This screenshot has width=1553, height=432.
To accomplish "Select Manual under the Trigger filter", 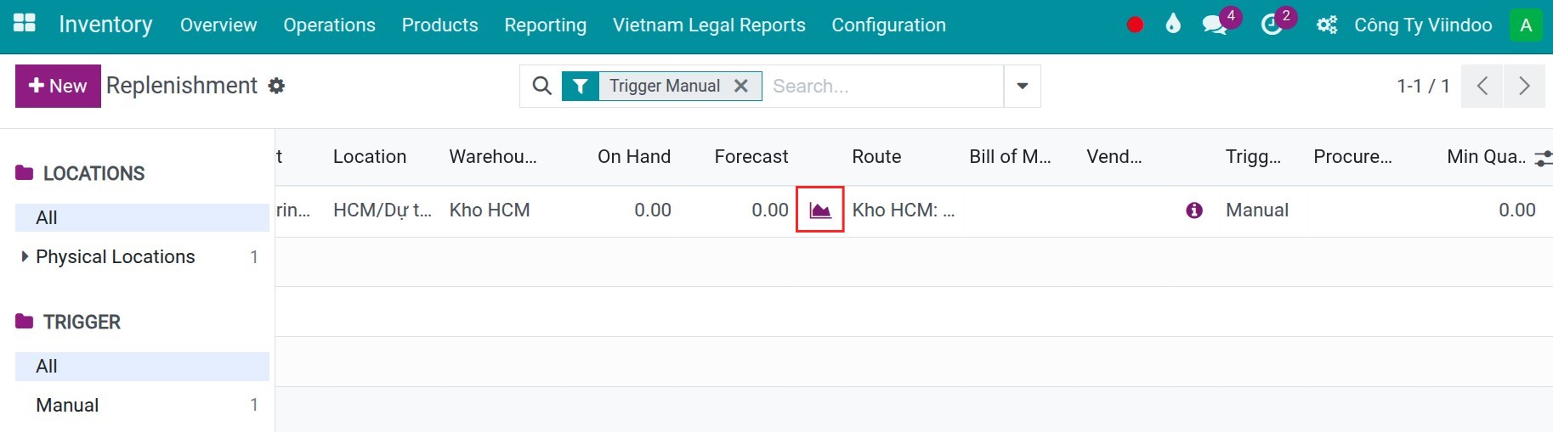I will click(x=67, y=405).
